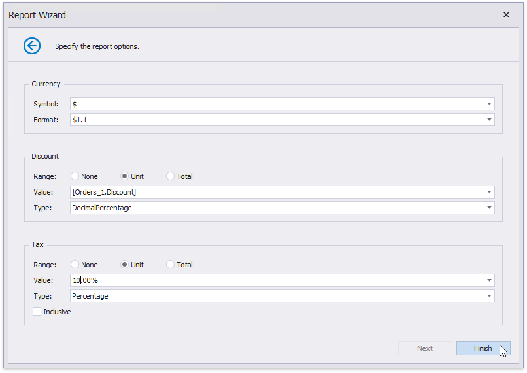527x373 pixels.
Task: Close the Report Wizard dialog
Action: point(506,15)
